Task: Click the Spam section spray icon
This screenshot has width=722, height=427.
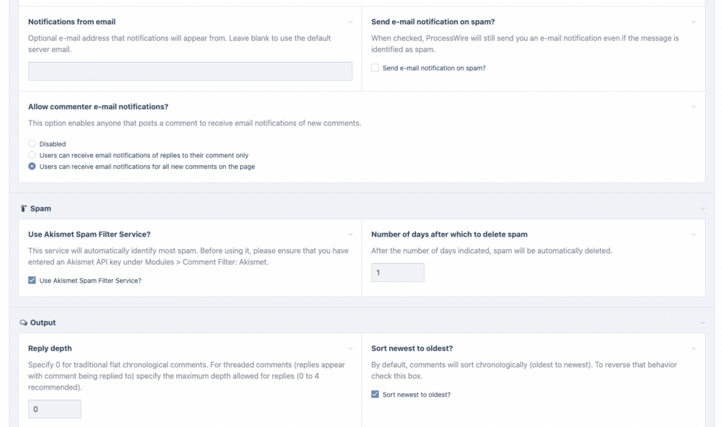Action: click(24, 208)
